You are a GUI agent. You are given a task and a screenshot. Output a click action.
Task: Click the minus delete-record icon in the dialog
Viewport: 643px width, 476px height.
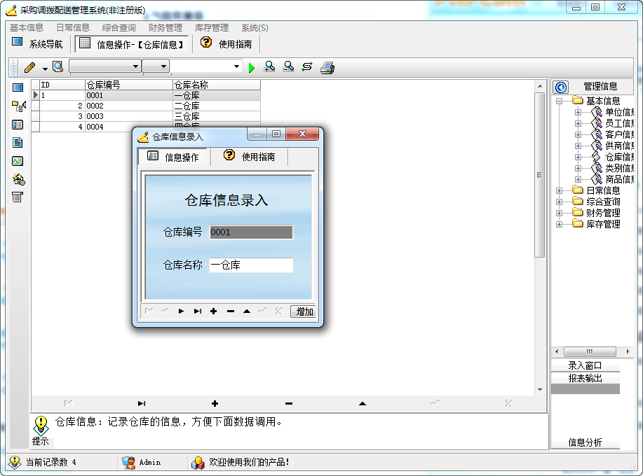230,311
